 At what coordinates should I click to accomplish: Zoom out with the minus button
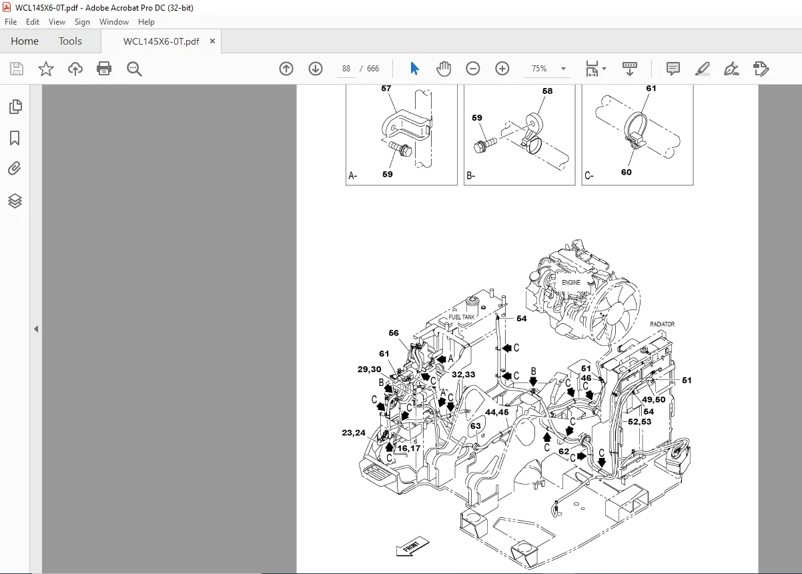(473, 69)
